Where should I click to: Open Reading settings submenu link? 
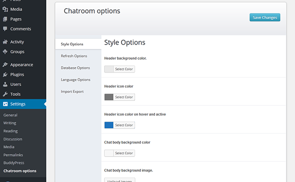click(10, 131)
